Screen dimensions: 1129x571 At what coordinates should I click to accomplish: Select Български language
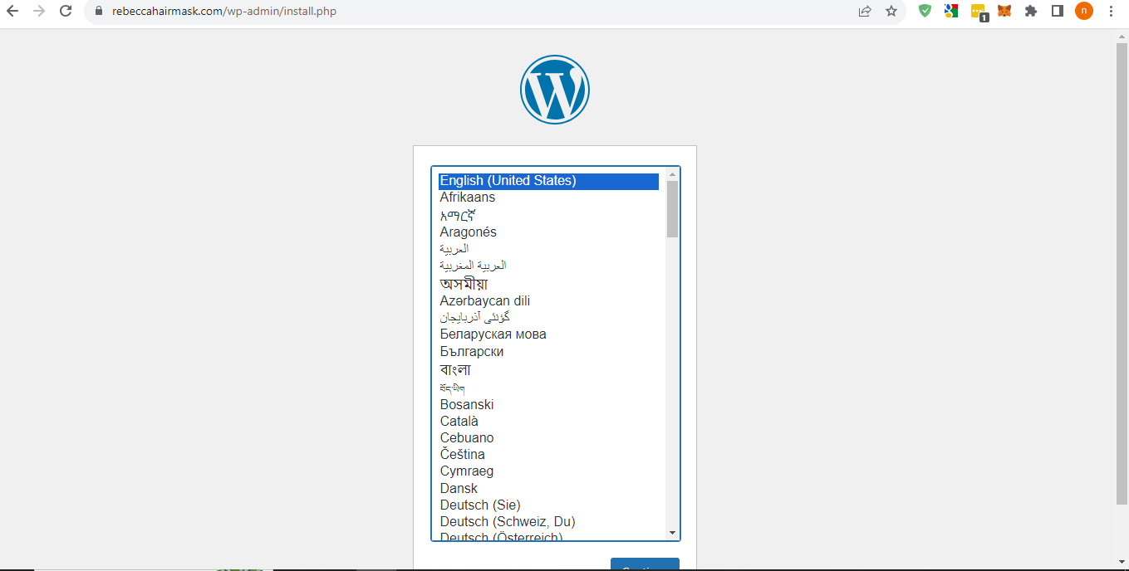point(548,352)
